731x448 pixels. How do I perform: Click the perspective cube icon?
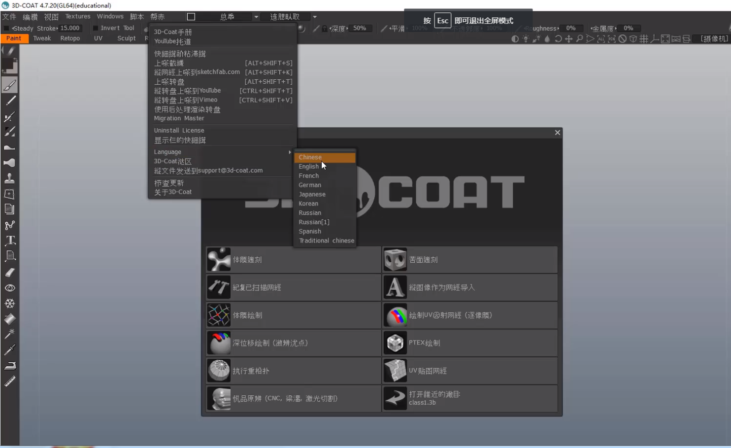point(633,39)
